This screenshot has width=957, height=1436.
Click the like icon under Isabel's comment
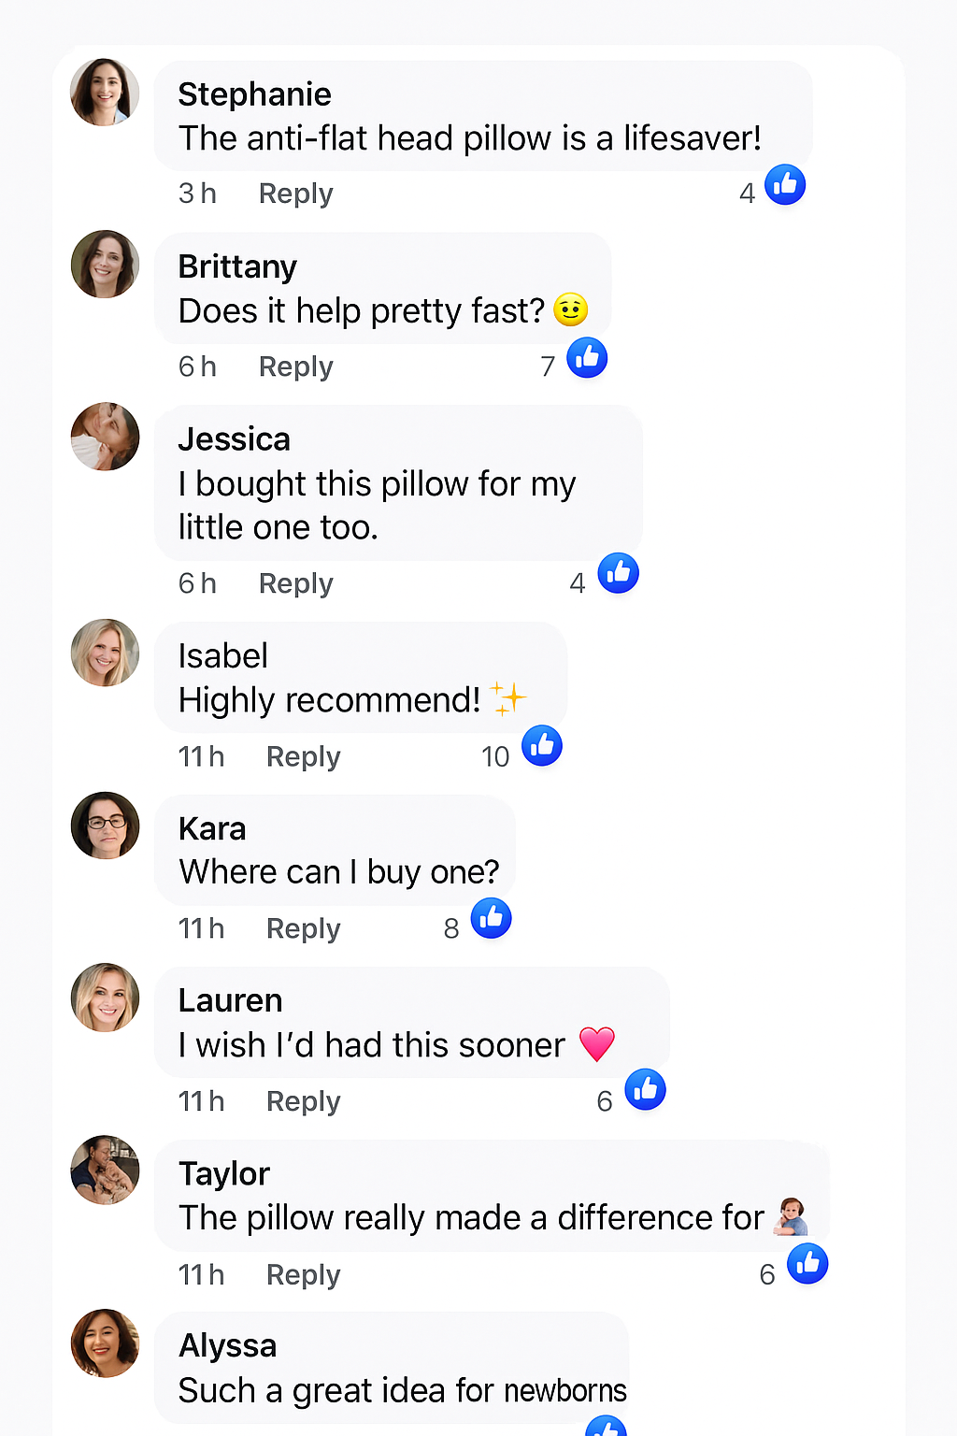(542, 746)
